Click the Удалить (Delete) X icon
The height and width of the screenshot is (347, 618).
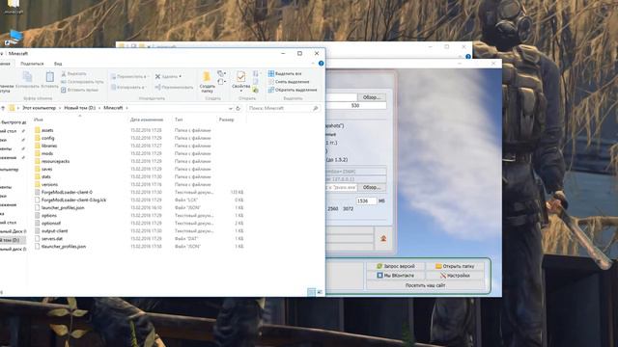coord(157,77)
